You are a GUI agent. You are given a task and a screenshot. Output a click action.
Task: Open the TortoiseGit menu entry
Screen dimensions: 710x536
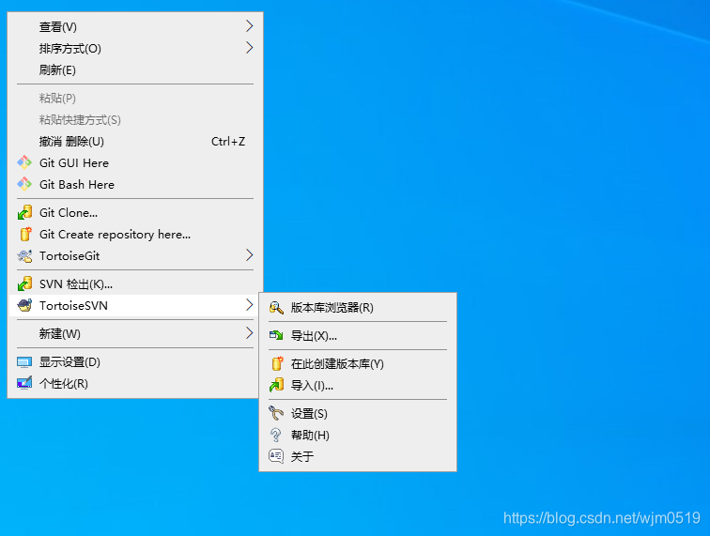click(136, 255)
